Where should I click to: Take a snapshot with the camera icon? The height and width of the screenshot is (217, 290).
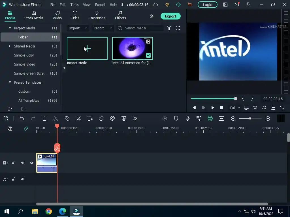255,108
